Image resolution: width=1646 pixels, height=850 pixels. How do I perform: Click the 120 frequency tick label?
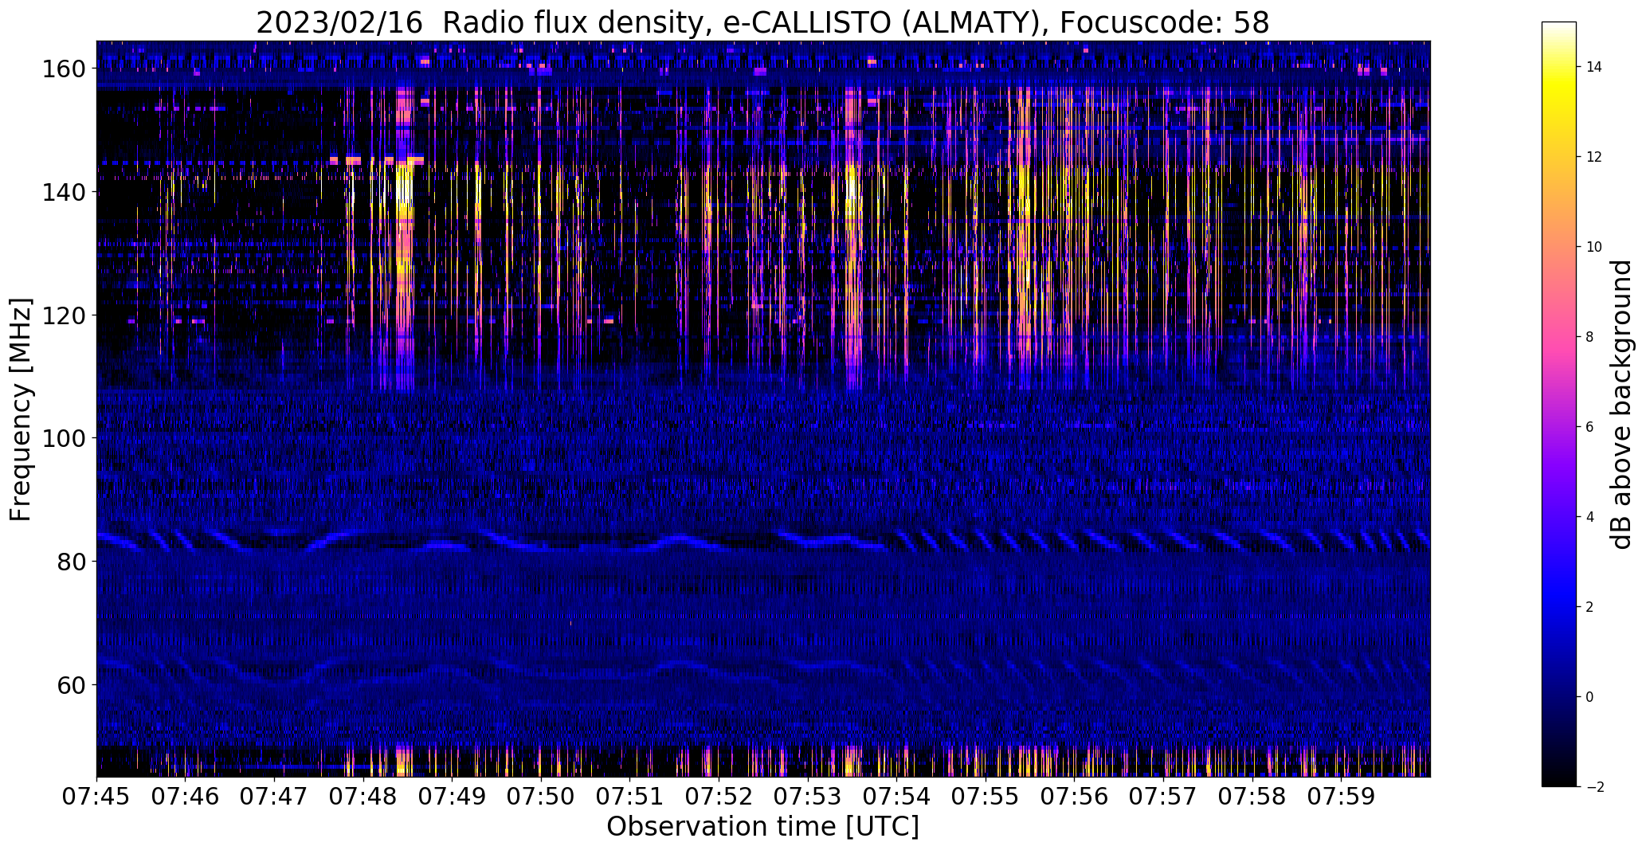[64, 315]
